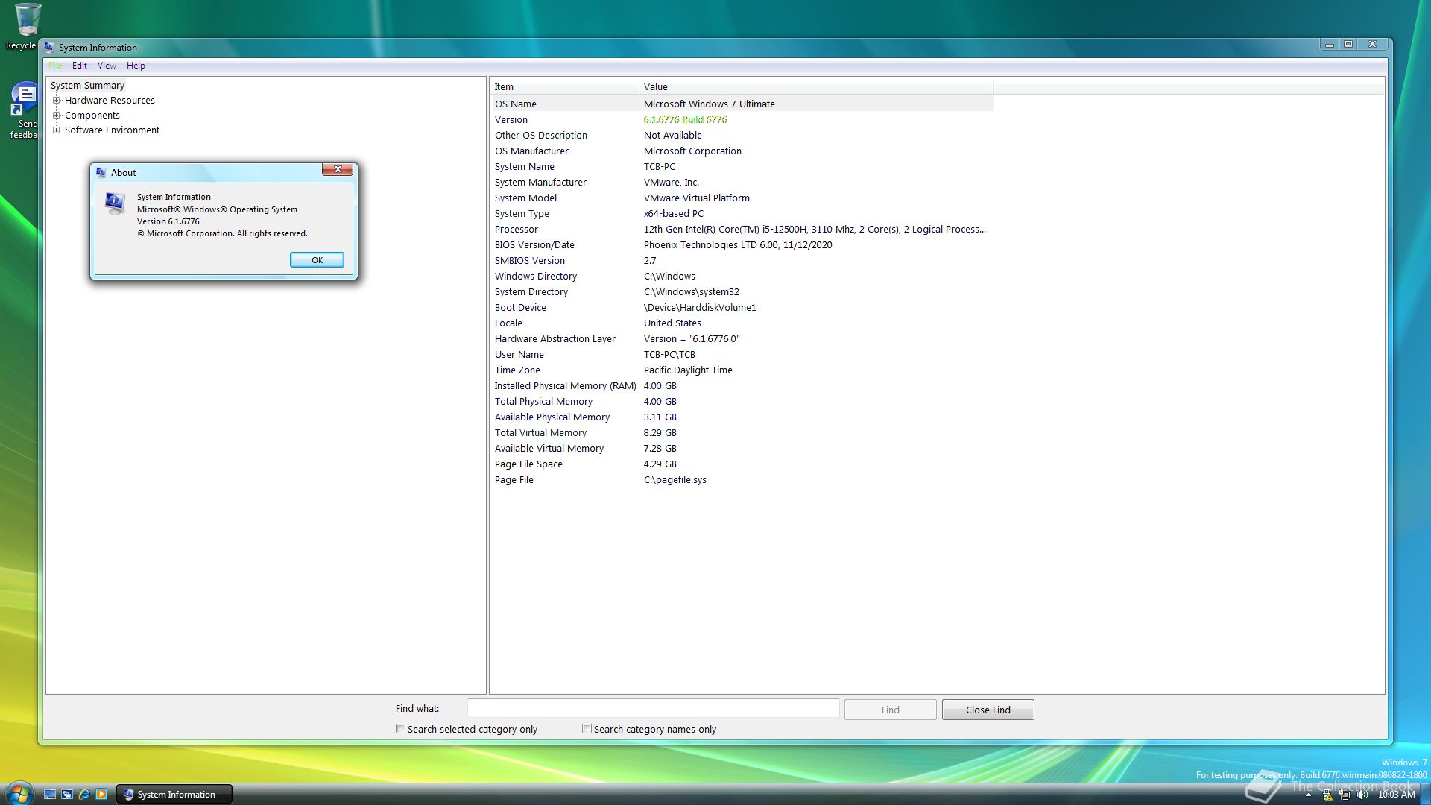This screenshot has width=1431, height=805.
Task: Select Time Zone row
Action: (x=742, y=370)
